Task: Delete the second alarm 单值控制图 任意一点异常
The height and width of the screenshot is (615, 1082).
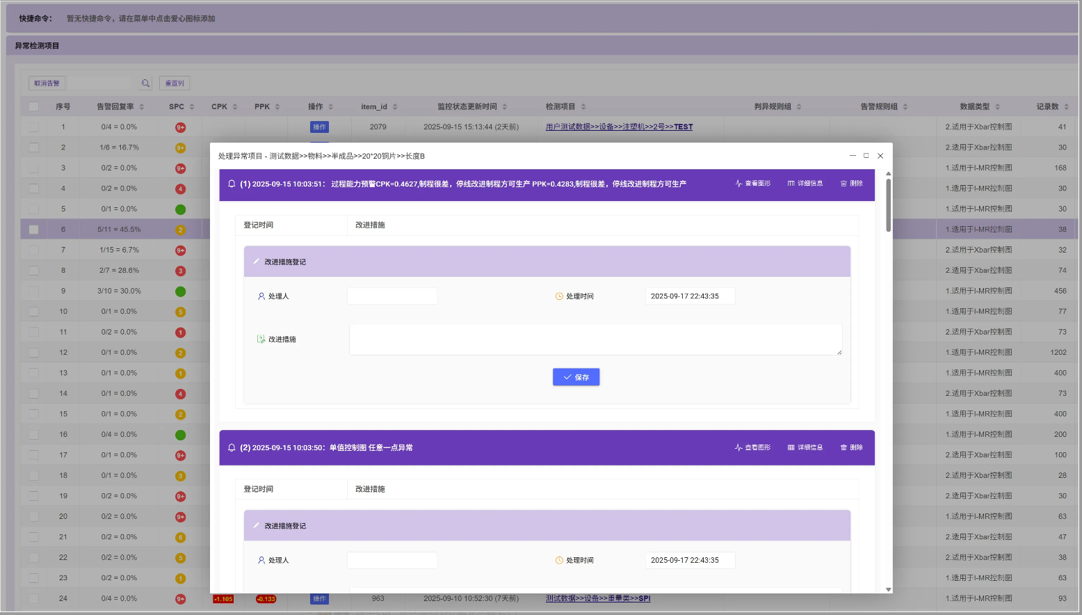Action: coord(851,447)
